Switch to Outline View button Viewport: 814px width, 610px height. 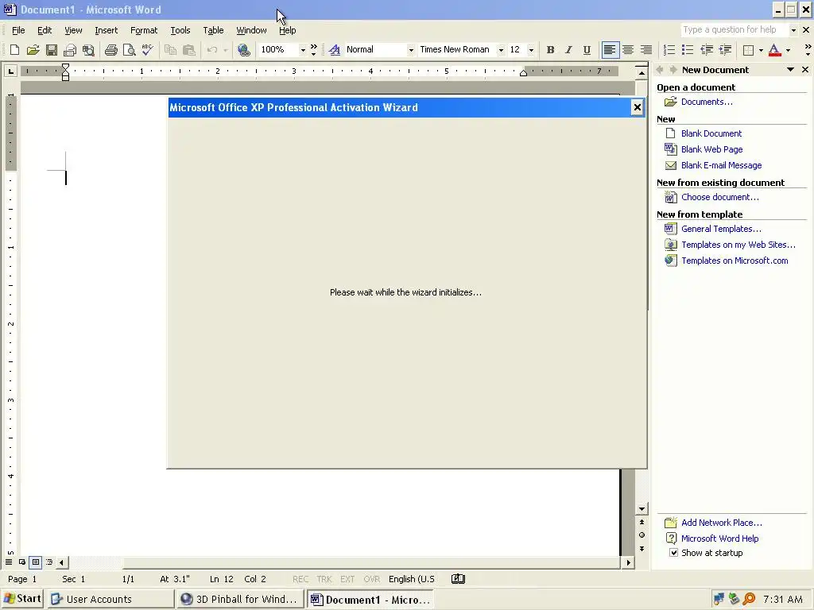[48, 562]
